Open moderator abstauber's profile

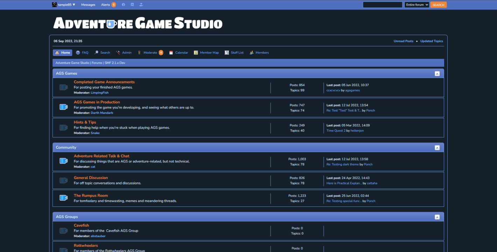98,236
